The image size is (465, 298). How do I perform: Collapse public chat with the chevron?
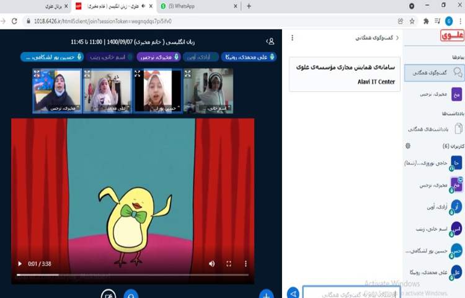(x=397, y=38)
